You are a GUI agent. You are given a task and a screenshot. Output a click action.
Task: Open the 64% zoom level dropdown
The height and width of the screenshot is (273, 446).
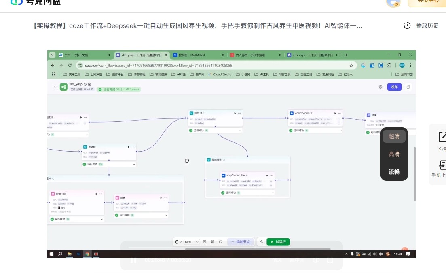point(192,242)
